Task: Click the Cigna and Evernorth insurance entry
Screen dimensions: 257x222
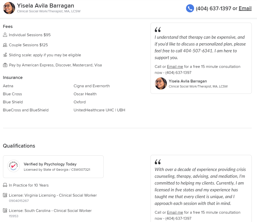Action: tap(92, 86)
